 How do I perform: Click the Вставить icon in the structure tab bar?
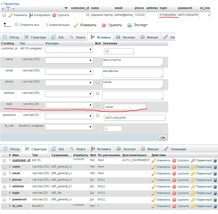coord(93,149)
